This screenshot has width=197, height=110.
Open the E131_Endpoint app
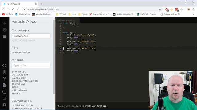click(20, 75)
